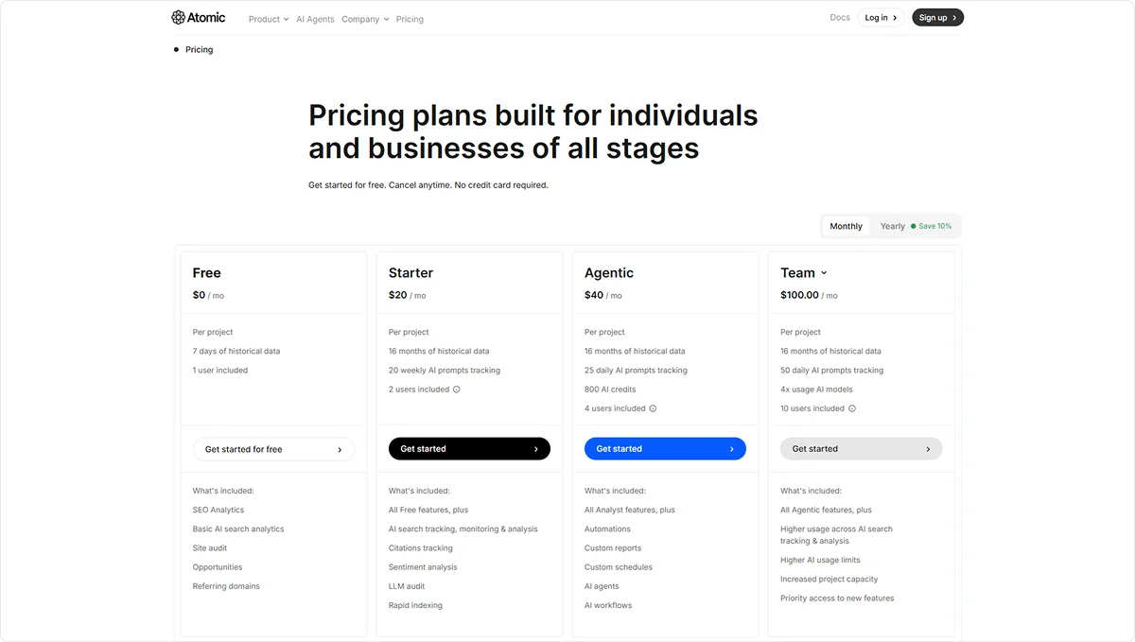Switch billing to Yearly

(892, 226)
